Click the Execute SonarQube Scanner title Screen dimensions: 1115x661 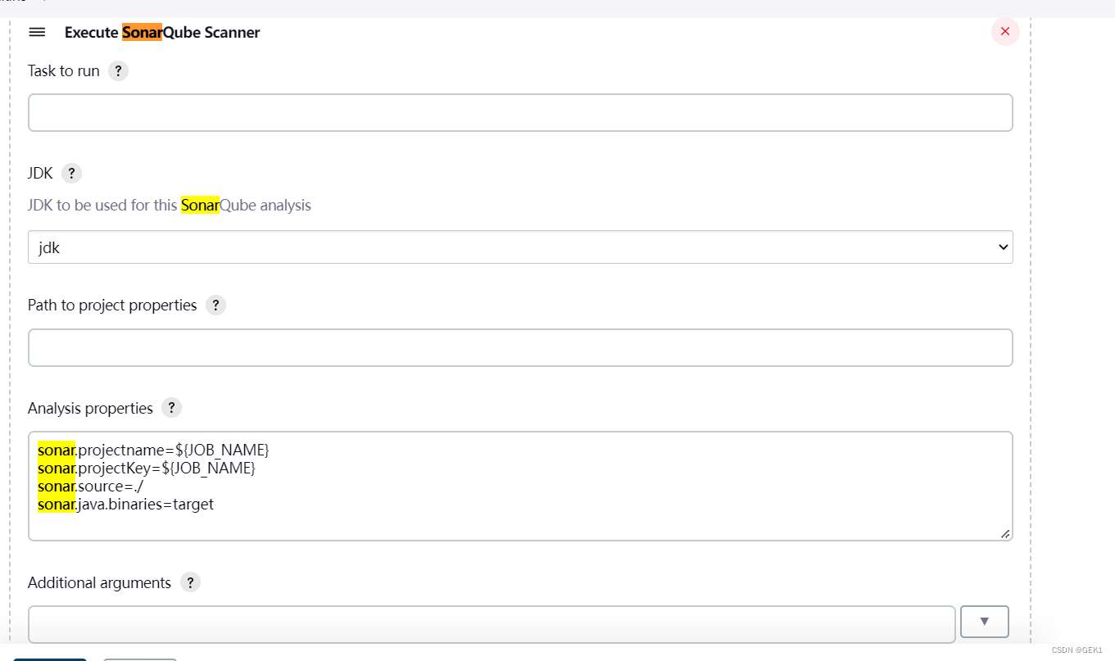pos(162,33)
